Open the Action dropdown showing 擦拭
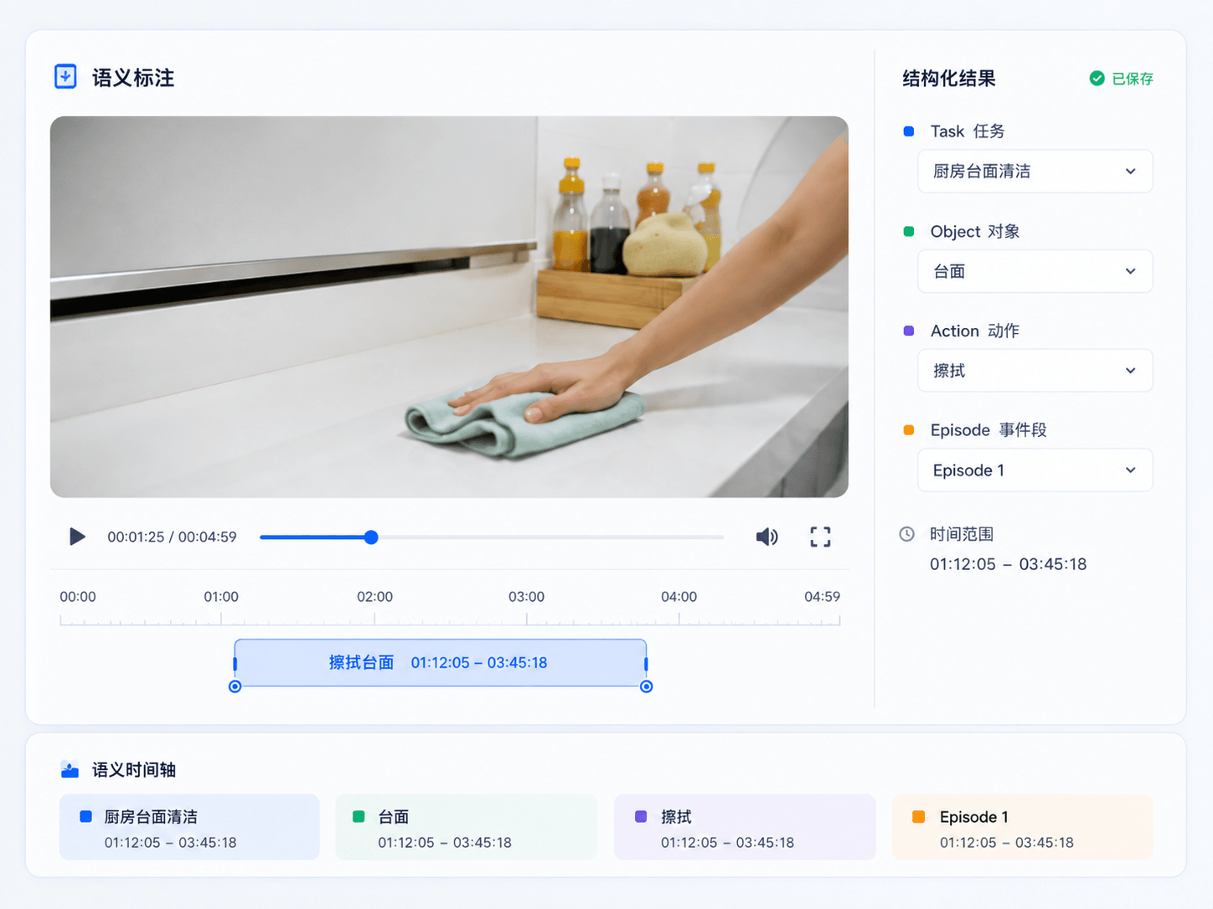The width and height of the screenshot is (1213, 909). (1035, 371)
